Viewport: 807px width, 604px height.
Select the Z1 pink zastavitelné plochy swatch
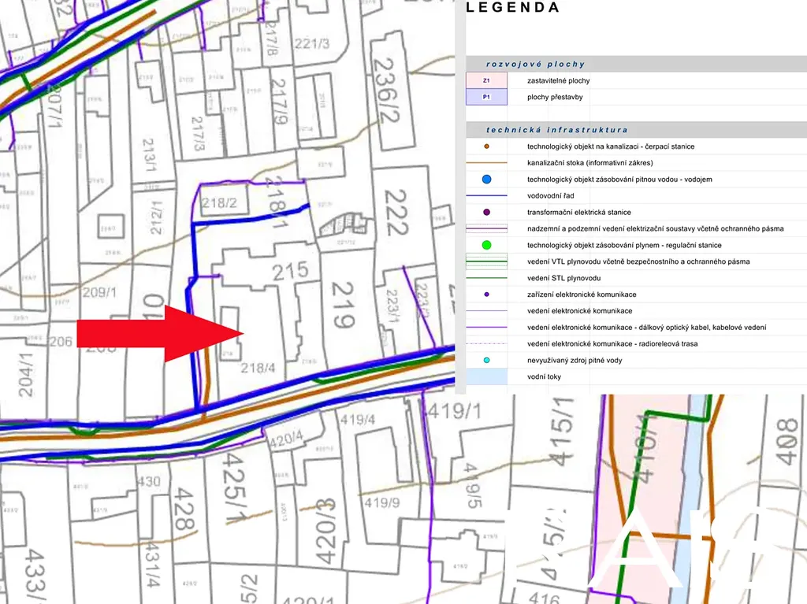(x=486, y=80)
